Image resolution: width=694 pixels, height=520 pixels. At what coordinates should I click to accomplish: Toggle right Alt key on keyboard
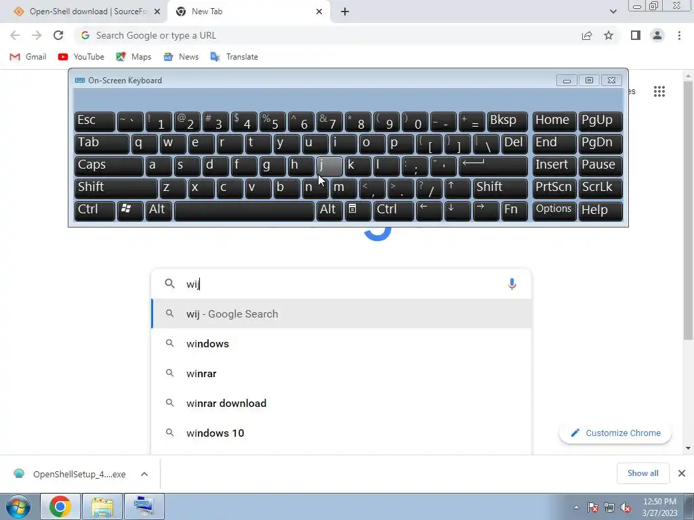[x=329, y=210]
